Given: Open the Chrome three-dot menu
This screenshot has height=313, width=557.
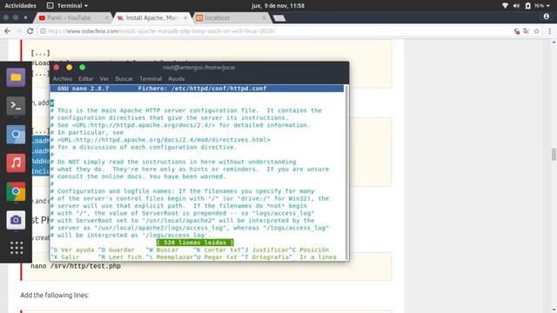Looking at the screenshot, I should pyautogui.click(x=549, y=31).
